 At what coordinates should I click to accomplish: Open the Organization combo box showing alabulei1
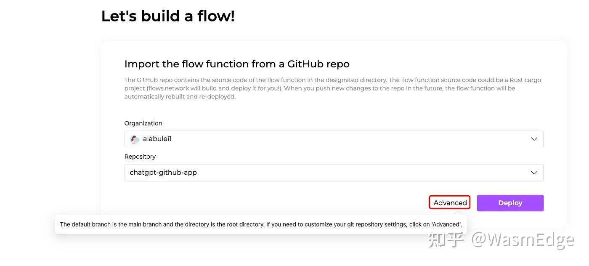coord(334,139)
